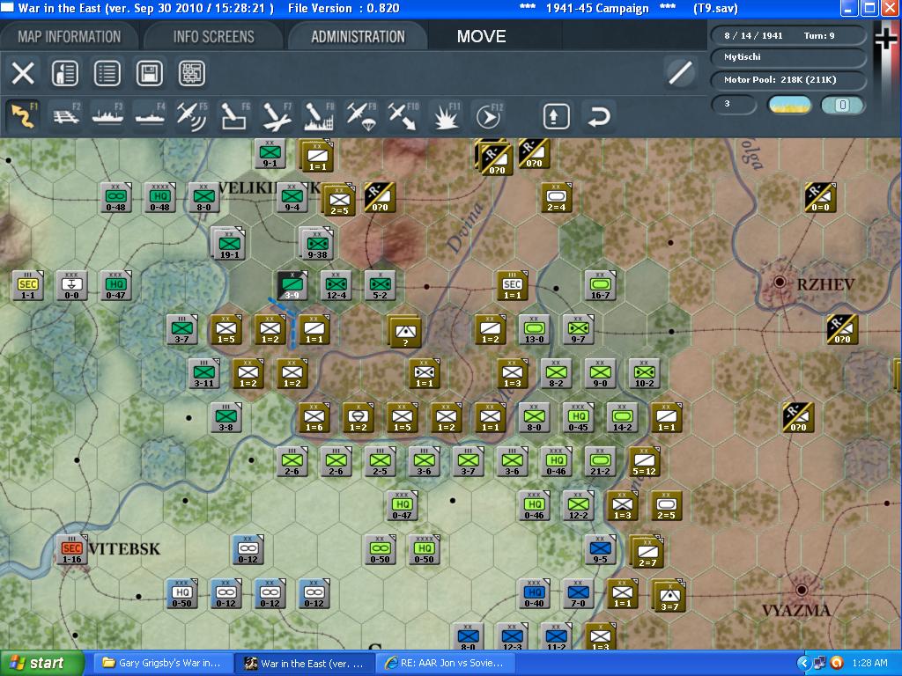Image resolution: width=902 pixels, height=676 pixels.
Task: Select the Soviet unit with question mark
Action: click(x=405, y=332)
